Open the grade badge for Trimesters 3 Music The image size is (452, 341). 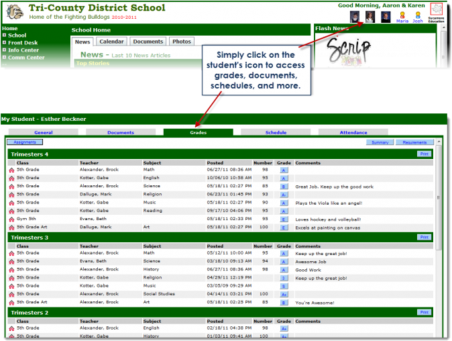(x=284, y=286)
